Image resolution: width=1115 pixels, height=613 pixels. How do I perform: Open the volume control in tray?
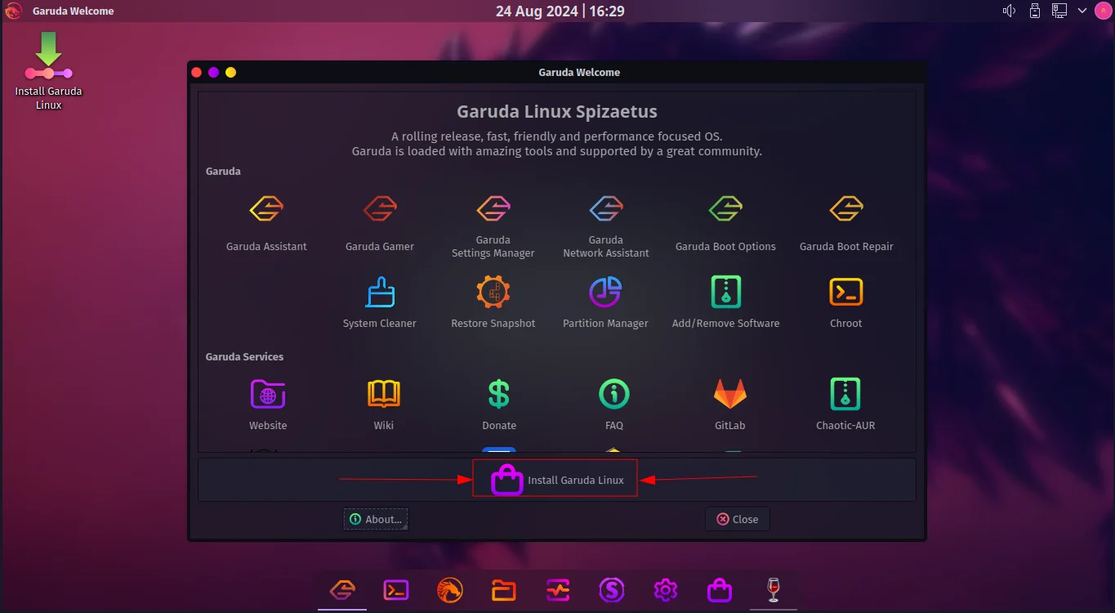pyautogui.click(x=1009, y=11)
